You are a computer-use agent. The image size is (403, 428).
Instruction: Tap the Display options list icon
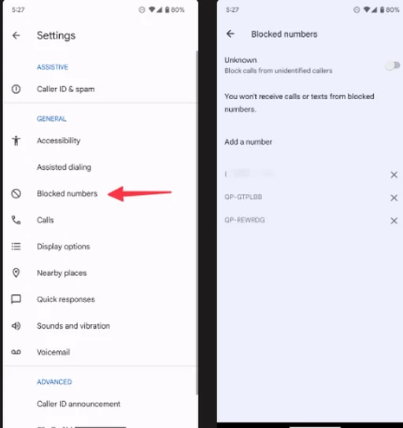click(x=16, y=246)
